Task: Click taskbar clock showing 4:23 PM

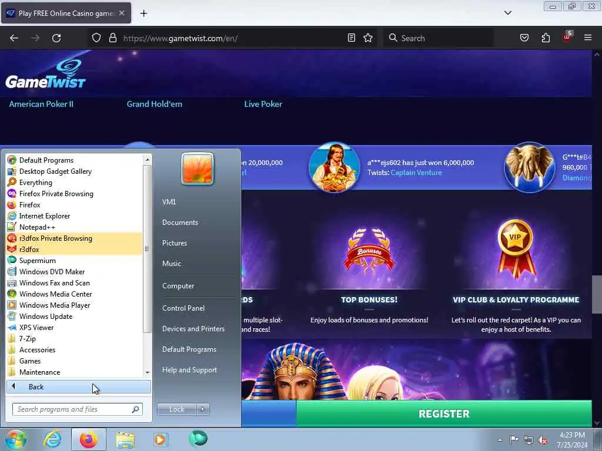Action: (x=572, y=440)
